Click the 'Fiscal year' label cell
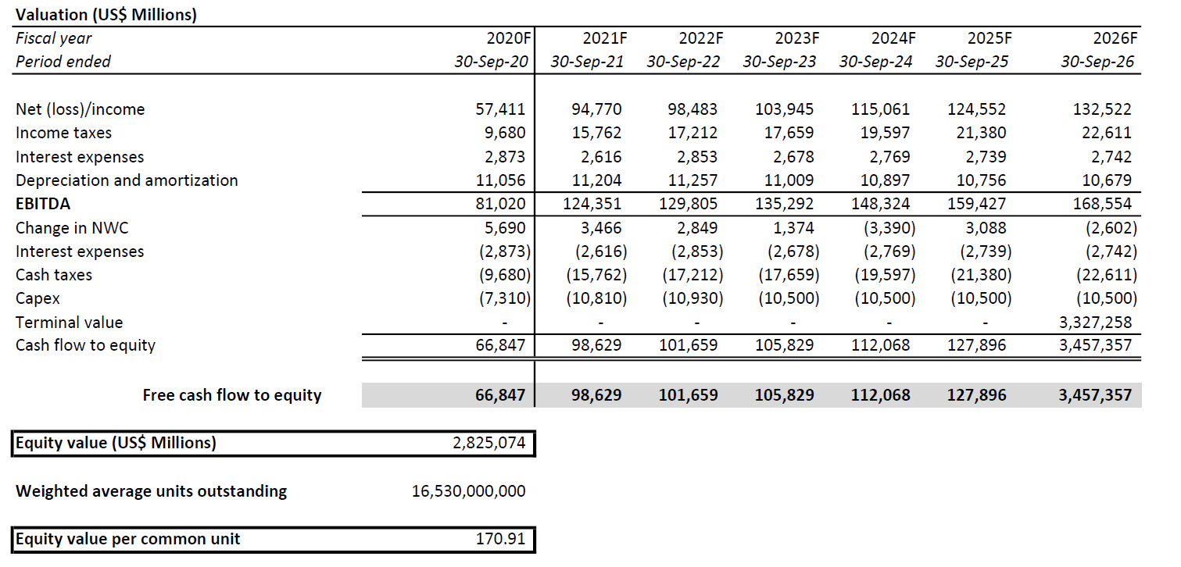The image size is (1181, 567). point(54,37)
